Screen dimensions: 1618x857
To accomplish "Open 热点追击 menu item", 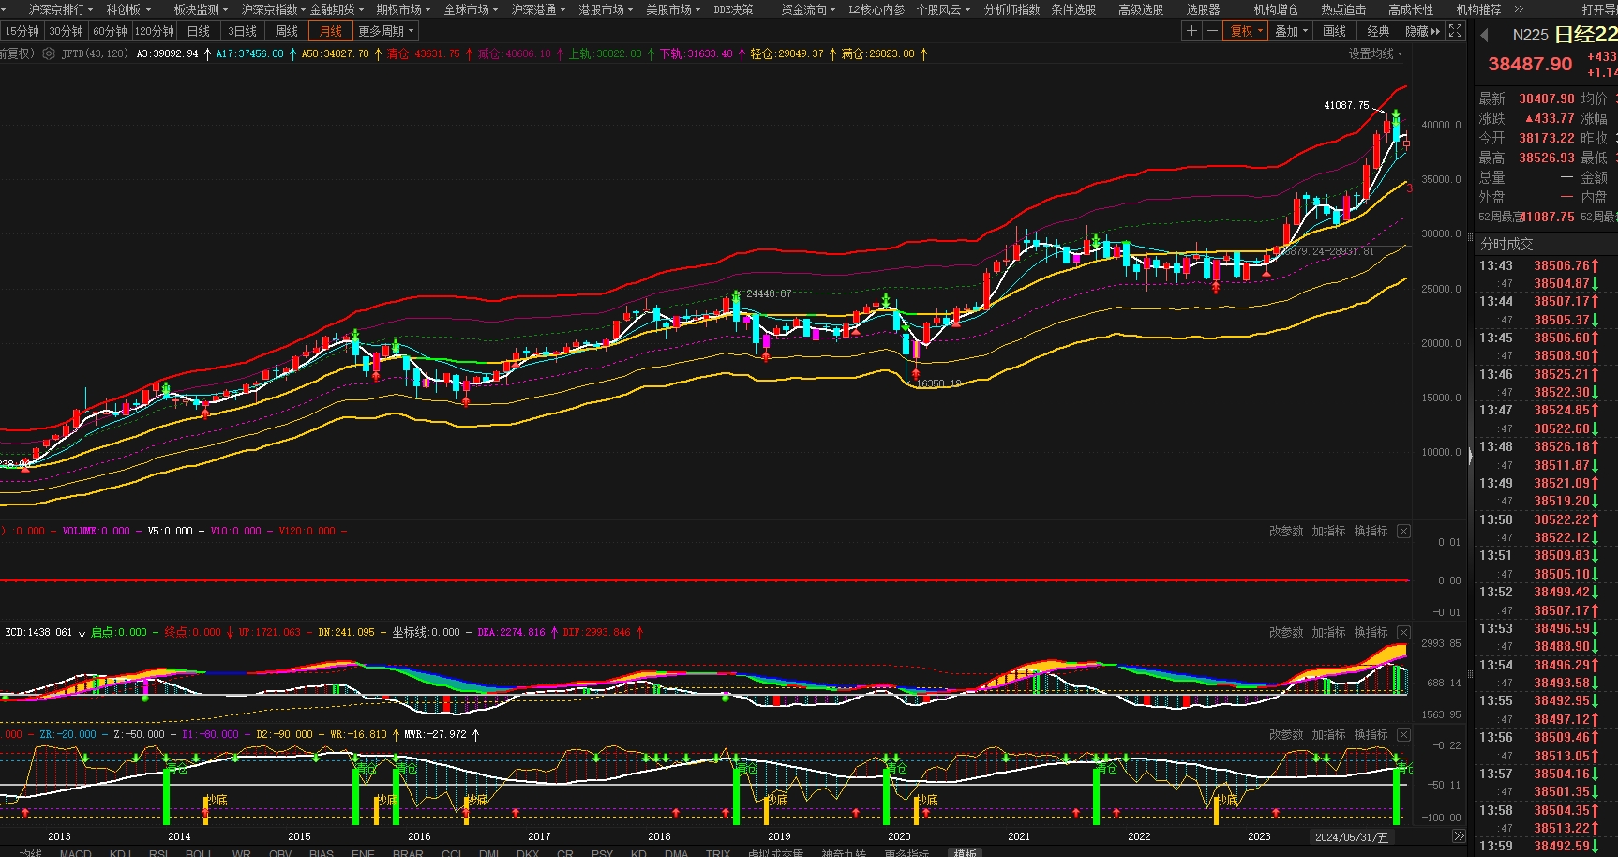I will click(x=1343, y=9).
